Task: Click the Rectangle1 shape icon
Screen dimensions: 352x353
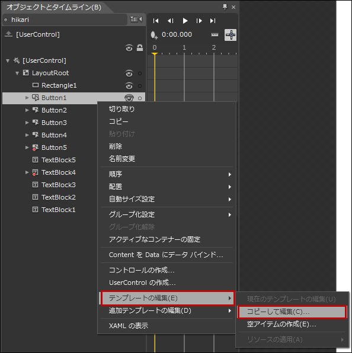Action: click(x=36, y=85)
